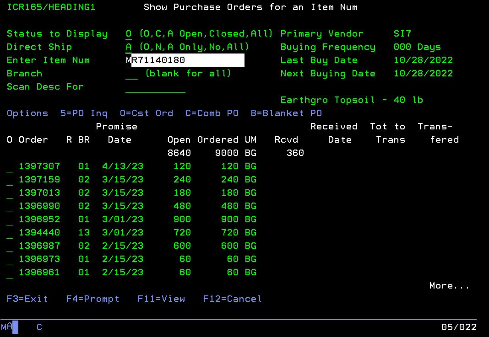Select option field for order 1396990

pos(10,206)
